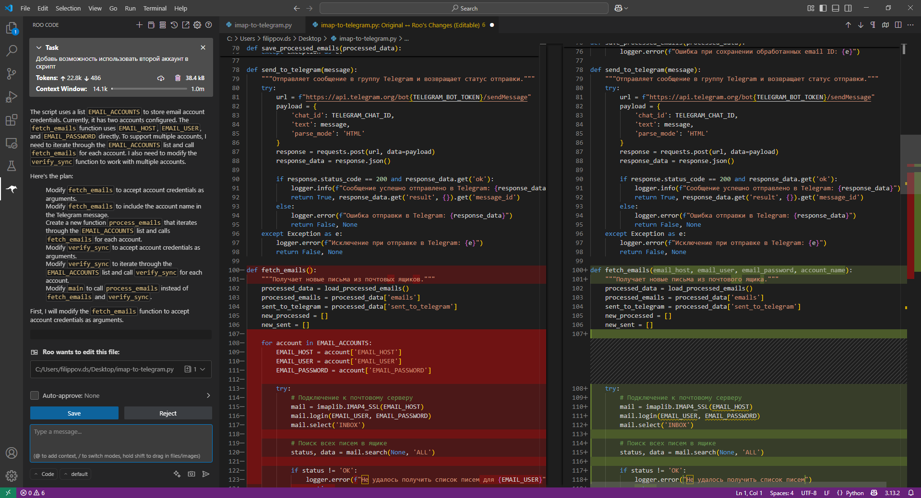Click the Roo message input field

[121, 443]
